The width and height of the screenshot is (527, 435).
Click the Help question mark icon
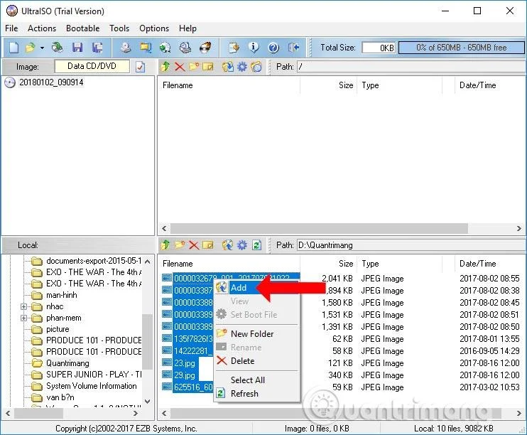(x=273, y=48)
